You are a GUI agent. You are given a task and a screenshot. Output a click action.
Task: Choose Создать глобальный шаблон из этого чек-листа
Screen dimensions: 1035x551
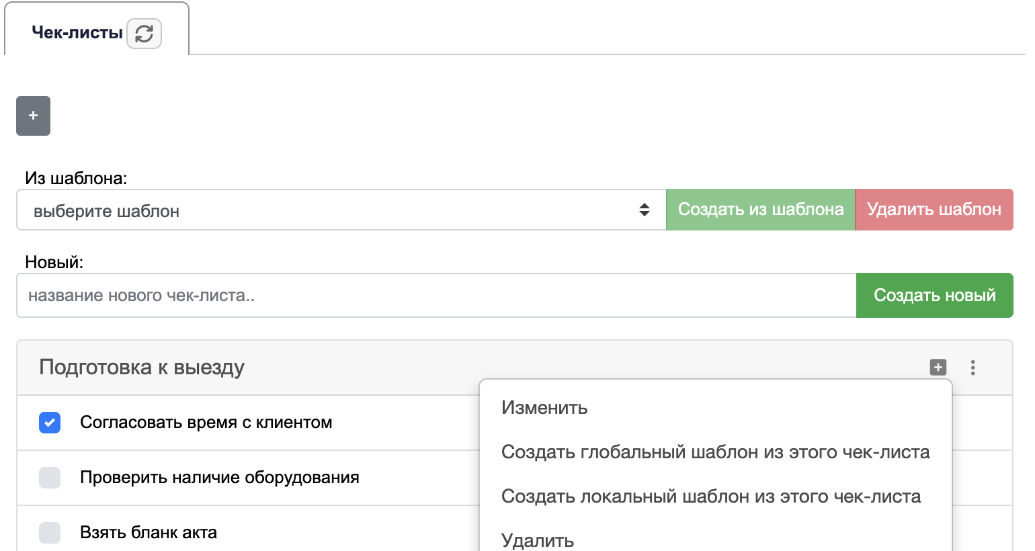coord(715,452)
